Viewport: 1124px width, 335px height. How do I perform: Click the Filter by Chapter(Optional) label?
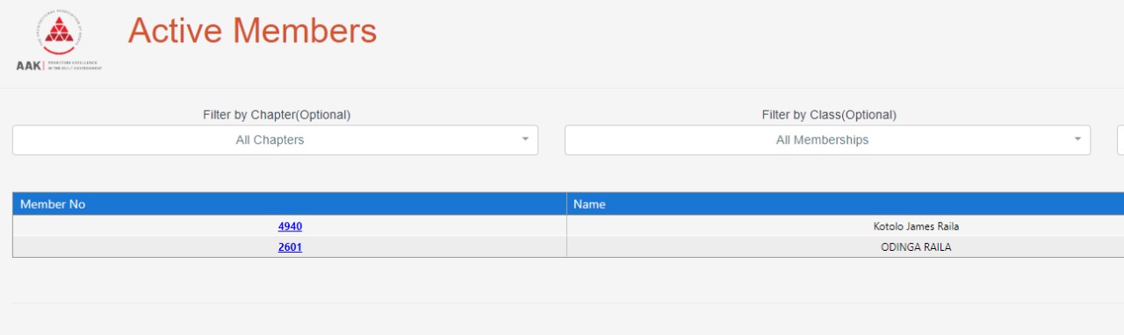(277, 115)
